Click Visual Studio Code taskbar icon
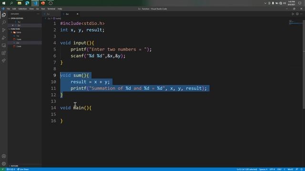The height and width of the screenshot is (171, 305). click(x=35, y=3)
